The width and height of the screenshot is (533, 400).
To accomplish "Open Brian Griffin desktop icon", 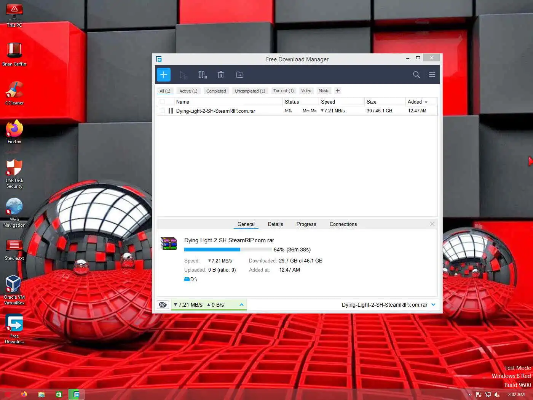I will [14, 54].
